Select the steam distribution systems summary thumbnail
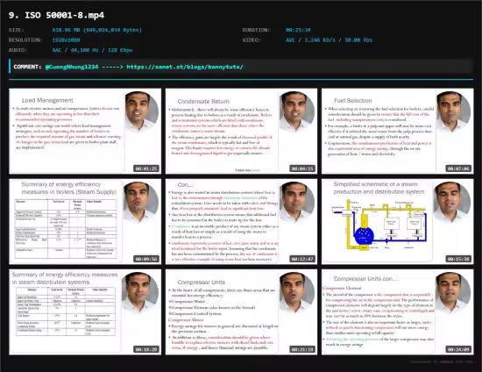This screenshot has width=482, height=372. coord(85,312)
